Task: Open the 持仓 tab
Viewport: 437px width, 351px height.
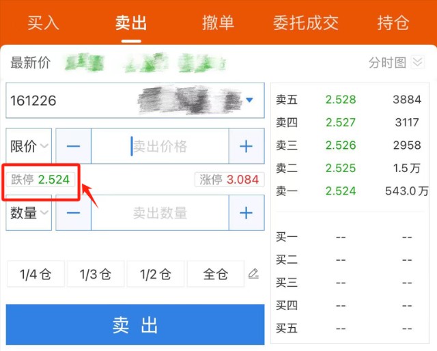Action: tap(393, 23)
